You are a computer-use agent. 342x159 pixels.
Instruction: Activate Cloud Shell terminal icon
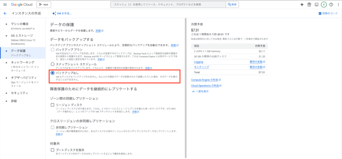(x=317, y=5)
